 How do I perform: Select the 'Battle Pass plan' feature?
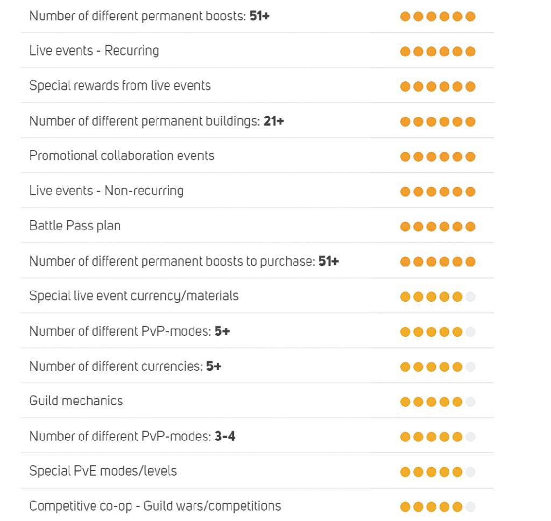tap(75, 226)
